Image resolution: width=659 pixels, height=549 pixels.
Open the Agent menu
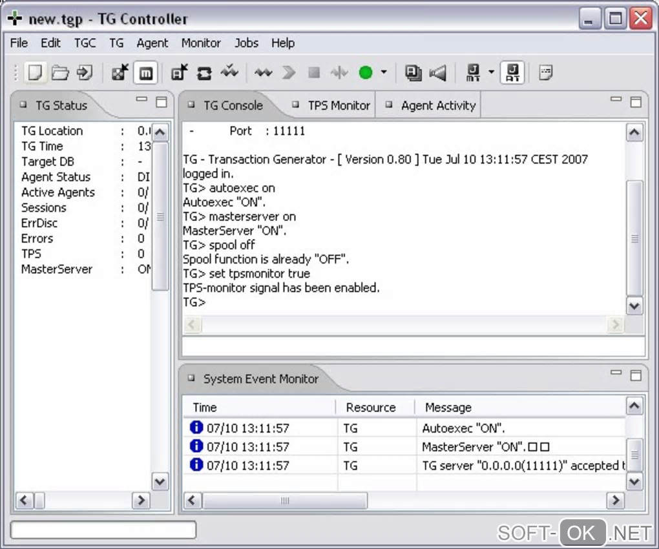[x=152, y=43]
